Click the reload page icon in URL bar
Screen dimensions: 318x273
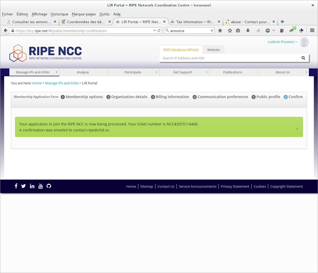click(159, 30)
